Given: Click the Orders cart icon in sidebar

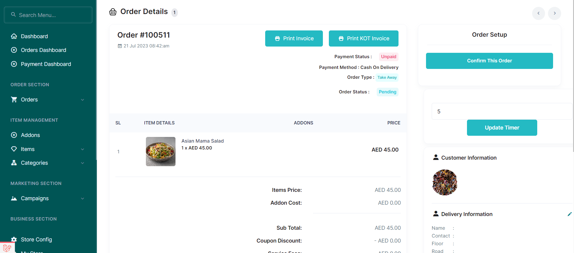Looking at the screenshot, I should [14, 100].
